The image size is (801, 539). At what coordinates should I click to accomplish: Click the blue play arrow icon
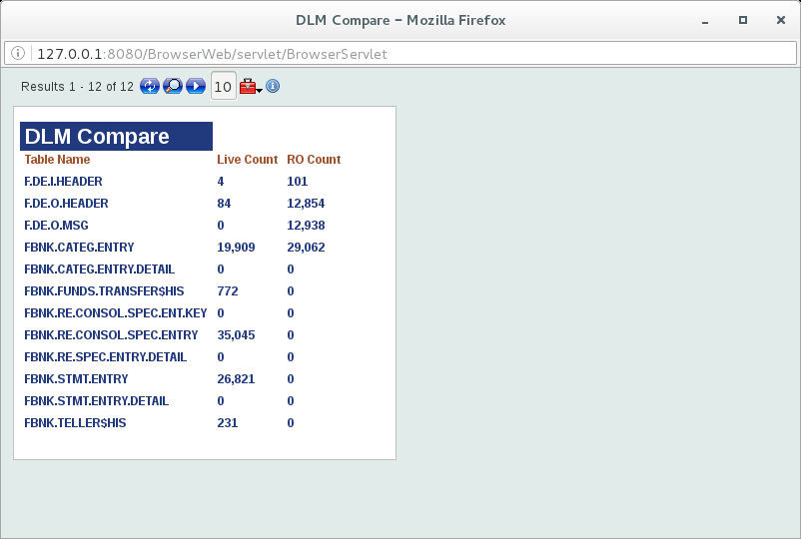[196, 87]
